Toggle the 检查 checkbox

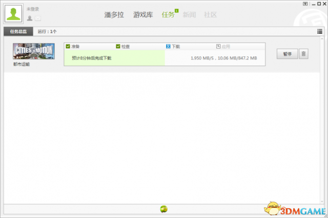[x=118, y=47]
